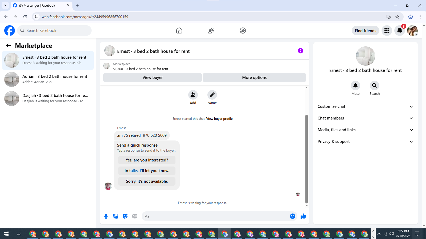Click the purple conversation info icon
Image resolution: width=426 pixels, height=239 pixels.
pos(301,51)
